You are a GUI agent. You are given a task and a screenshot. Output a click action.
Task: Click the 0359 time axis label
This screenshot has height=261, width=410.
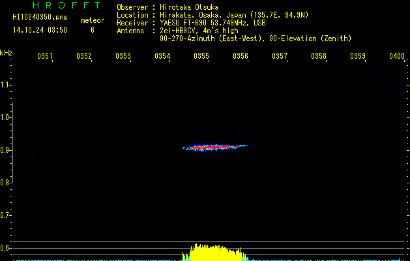pos(357,55)
